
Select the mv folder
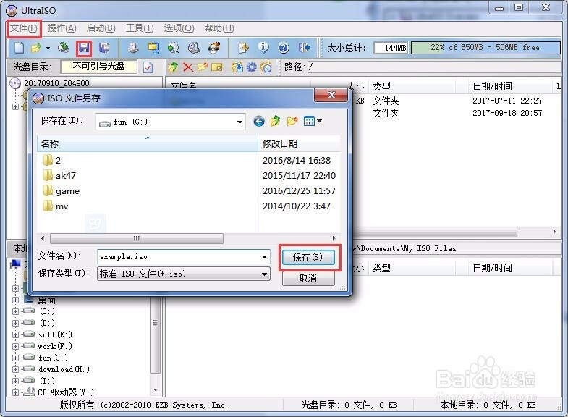click(56, 206)
